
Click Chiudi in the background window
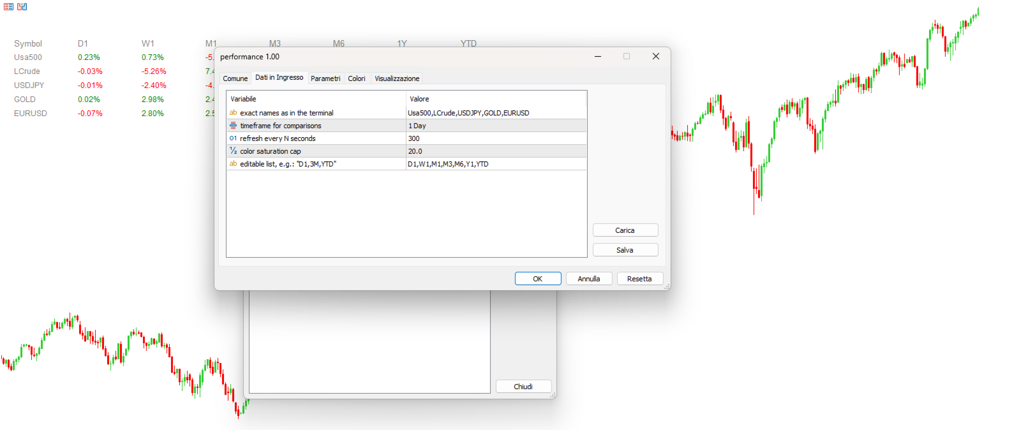pos(523,387)
